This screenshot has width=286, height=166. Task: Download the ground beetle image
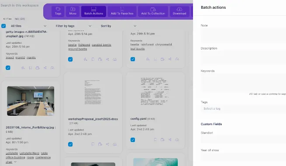point(115,59)
